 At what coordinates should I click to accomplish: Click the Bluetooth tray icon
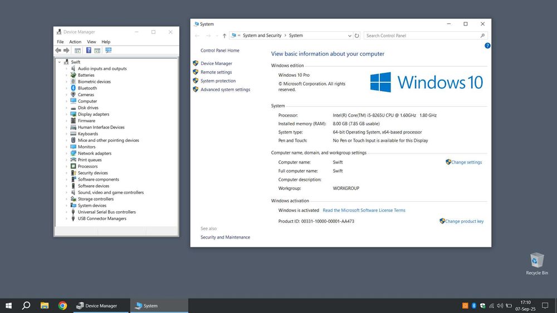pos(474,306)
